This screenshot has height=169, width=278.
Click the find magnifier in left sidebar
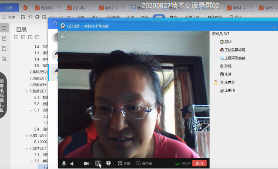[x=4, y=59]
